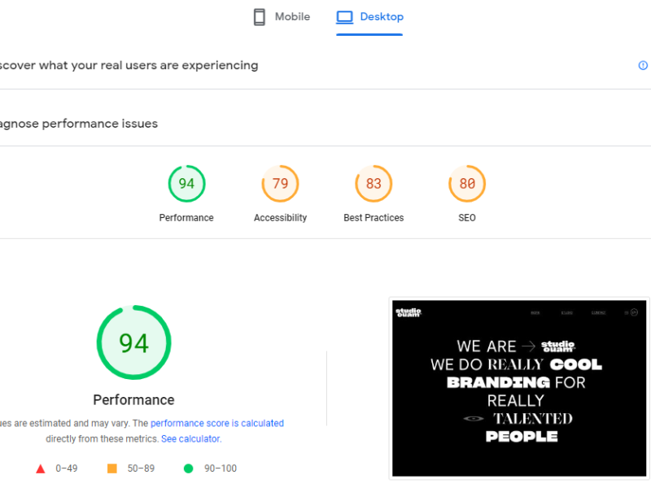651x488 pixels.
Task: Click the Mobile phone icon
Action: (260, 17)
